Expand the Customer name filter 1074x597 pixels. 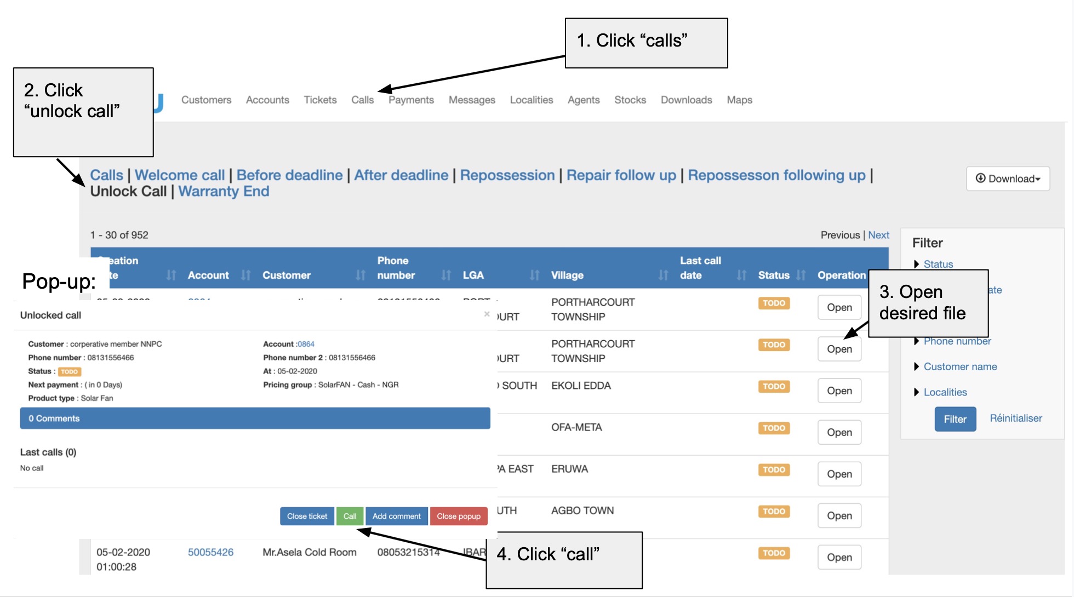click(x=959, y=366)
